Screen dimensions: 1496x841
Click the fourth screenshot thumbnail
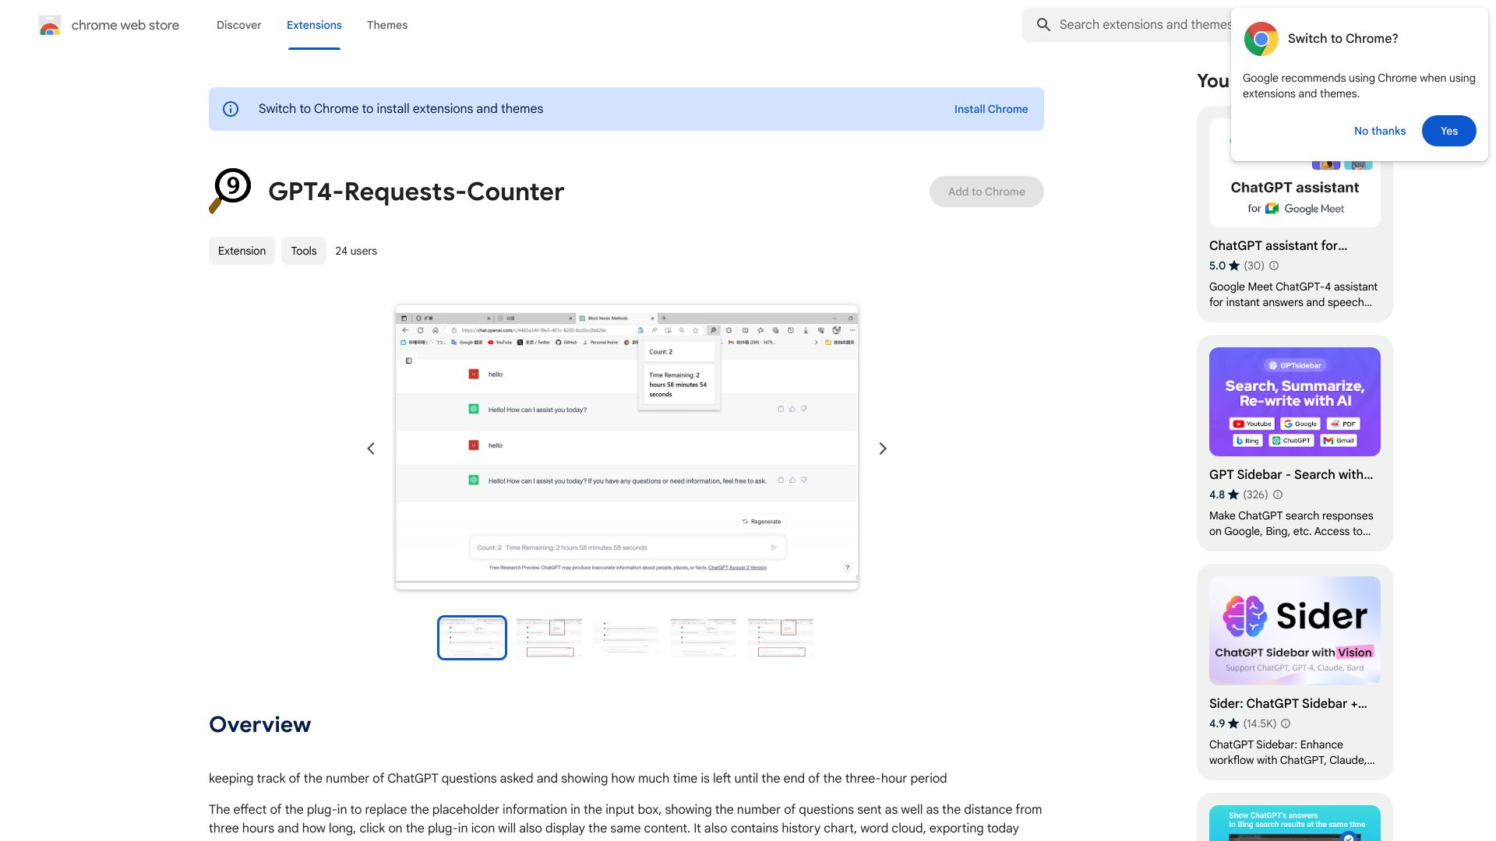click(702, 637)
